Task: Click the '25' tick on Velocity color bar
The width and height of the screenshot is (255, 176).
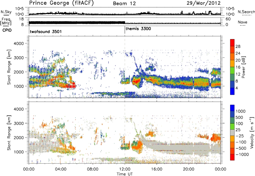Action: (238, 130)
